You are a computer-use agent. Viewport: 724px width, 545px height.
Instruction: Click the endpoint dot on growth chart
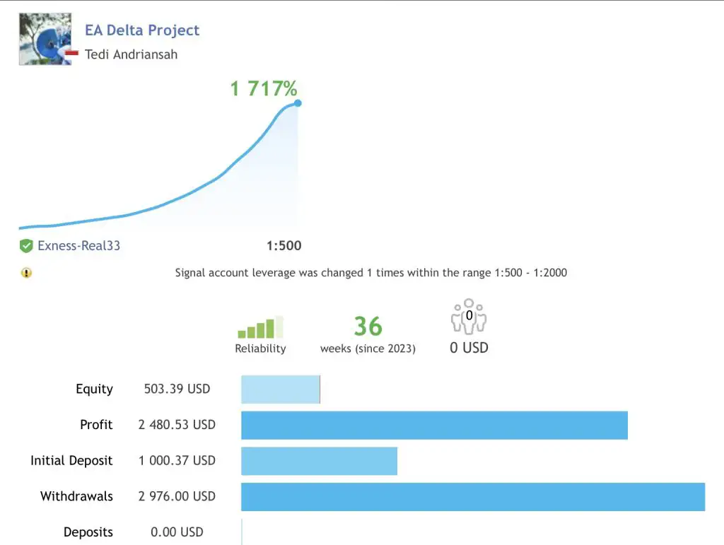tap(298, 103)
